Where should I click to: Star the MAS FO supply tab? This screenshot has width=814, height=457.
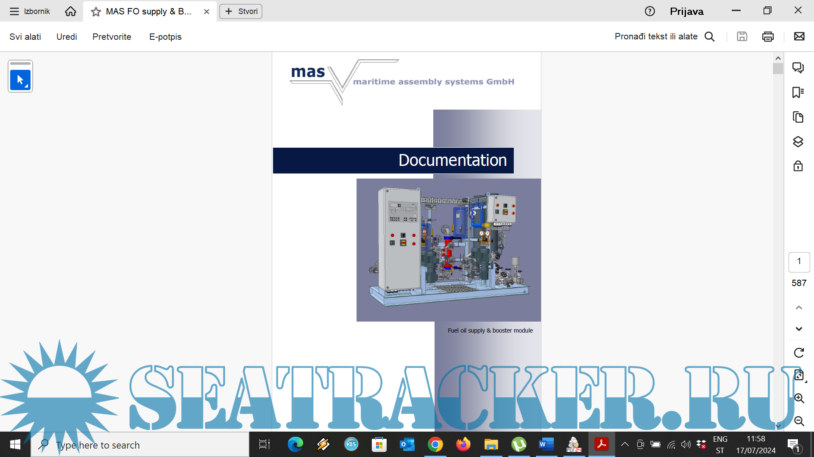tap(96, 12)
